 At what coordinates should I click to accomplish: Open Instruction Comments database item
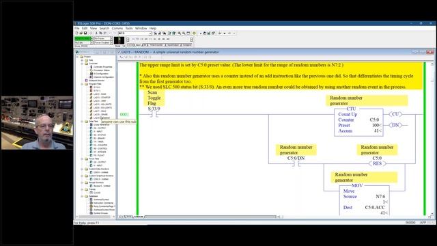tap(103, 203)
